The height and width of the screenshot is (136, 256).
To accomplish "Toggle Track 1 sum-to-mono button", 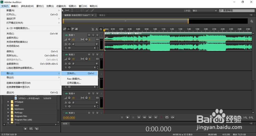I will tap(97, 39).
